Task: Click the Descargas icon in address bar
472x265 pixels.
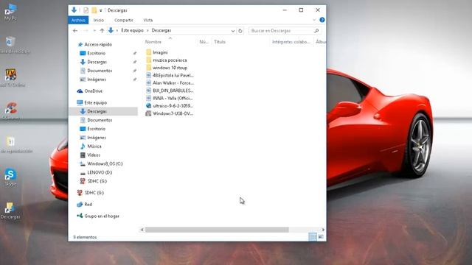Action: pos(111,30)
